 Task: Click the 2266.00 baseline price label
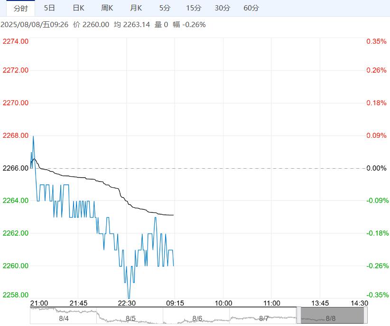(x=16, y=168)
